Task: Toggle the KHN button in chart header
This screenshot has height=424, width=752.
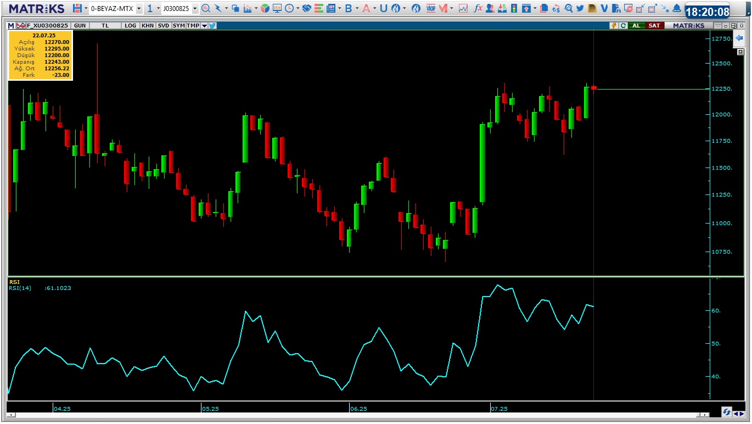Action: (x=148, y=26)
